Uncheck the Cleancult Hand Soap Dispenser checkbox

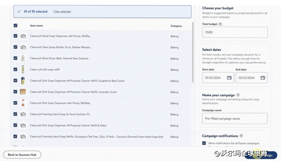click(16, 36)
